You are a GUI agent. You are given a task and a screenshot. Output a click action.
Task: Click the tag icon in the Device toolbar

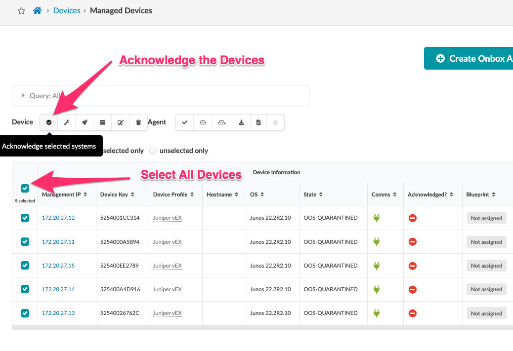pos(84,122)
